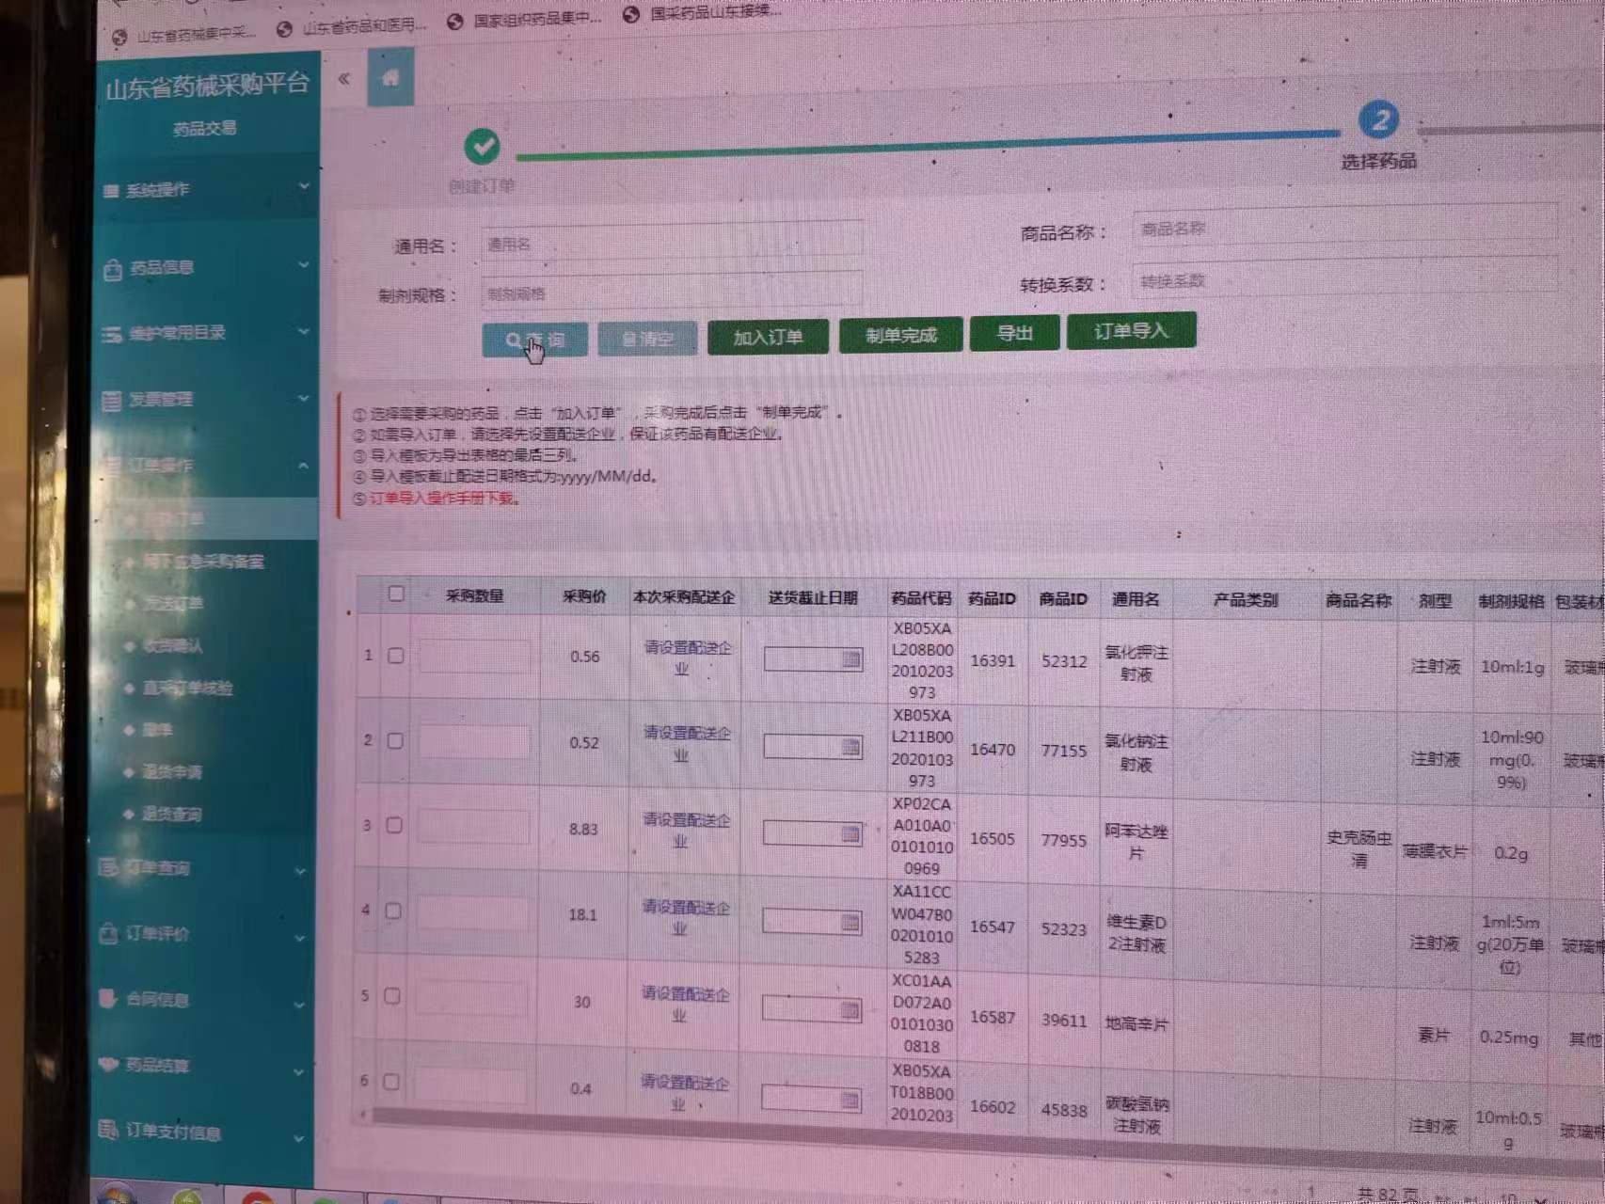This screenshot has width=1605, height=1204.
Task: Click the 药品ID value 16505
Action: (x=992, y=837)
